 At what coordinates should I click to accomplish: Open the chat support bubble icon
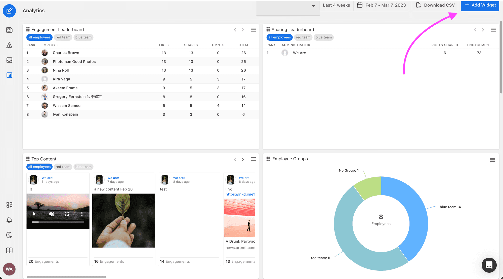(x=489, y=265)
